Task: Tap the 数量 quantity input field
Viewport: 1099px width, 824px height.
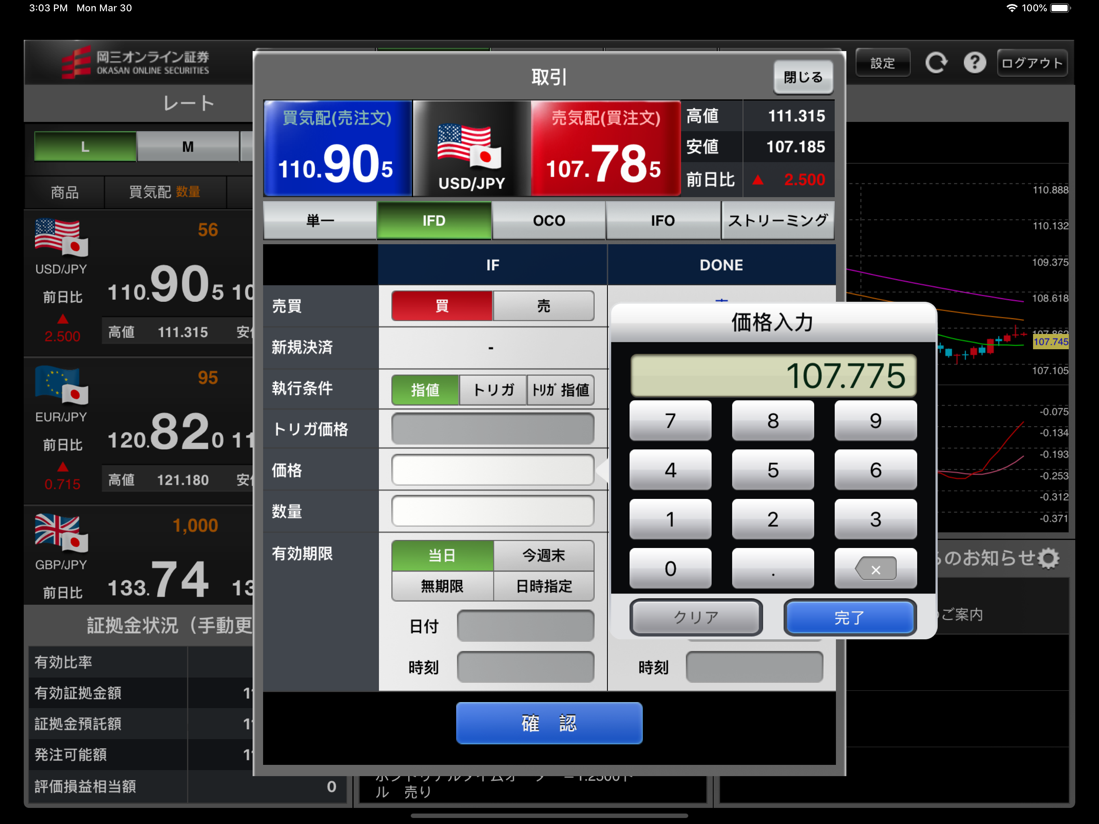Action: click(x=493, y=511)
